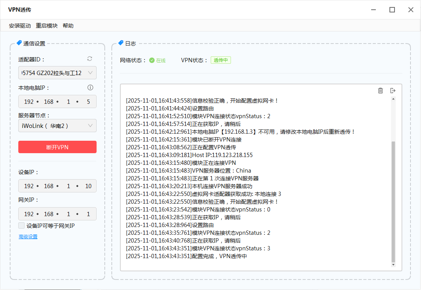Click the blue tag icon beside 日志
This screenshot has width=421, height=290.
(121, 43)
